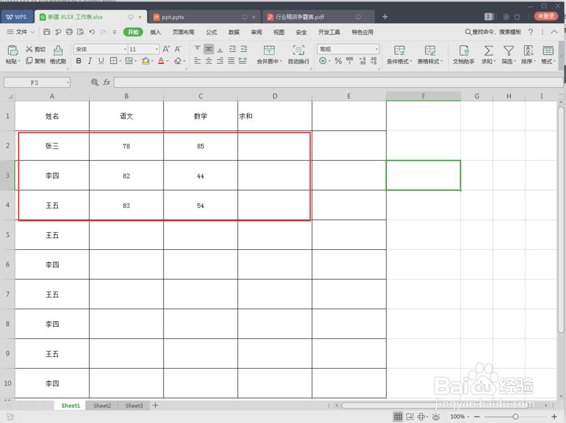Screen dimensions: 566x423
Task: Open the 文件 (File) menu
Action: pos(21,32)
